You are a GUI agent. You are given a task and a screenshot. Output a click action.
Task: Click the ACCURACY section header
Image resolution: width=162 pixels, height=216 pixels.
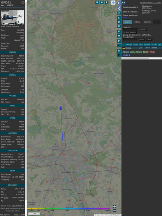pos(12,185)
